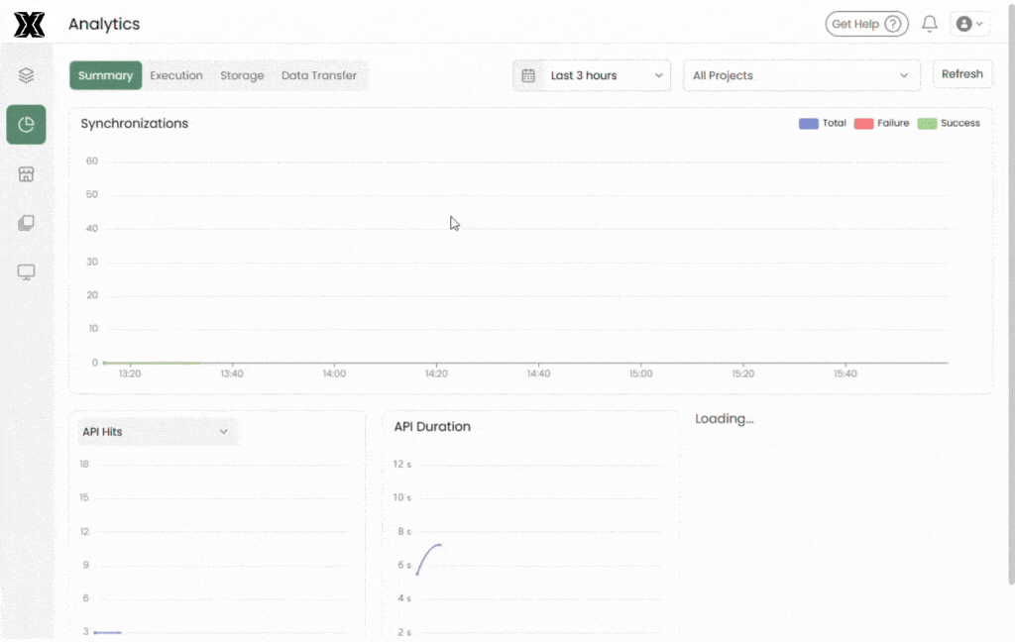
Task: Expand the API Hits metric selector
Action: [x=155, y=432]
